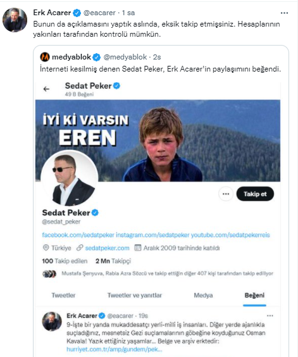The width and height of the screenshot is (298, 357).
Task: Click the medyablok logo avatar
Action: pos(45,57)
